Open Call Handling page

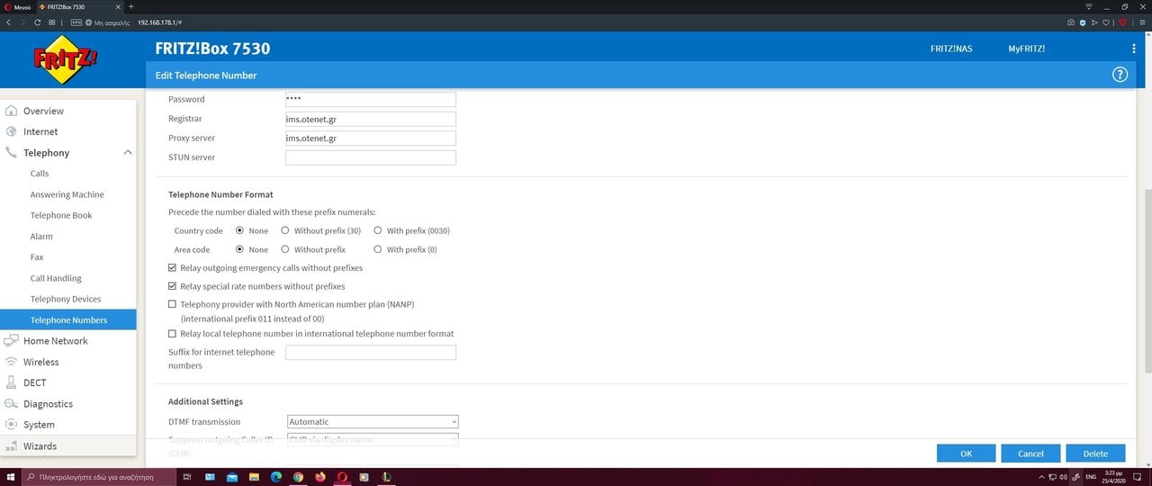[56, 278]
